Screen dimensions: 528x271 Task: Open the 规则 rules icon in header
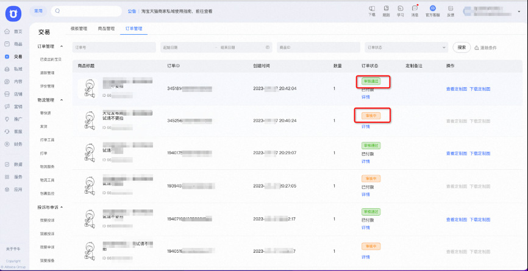pos(386,11)
